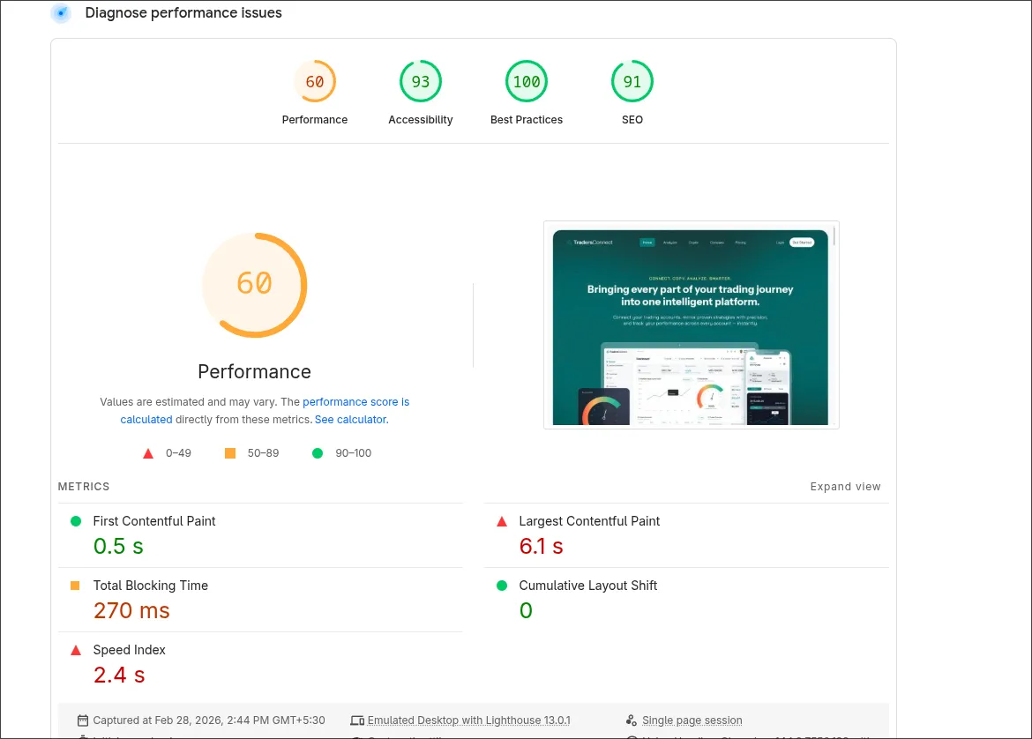Open the Emulated Desktop with Lighthouse 13.0.1 link
Image resolution: width=1032 pixels, height=739 pixels.
pos(468,720)
